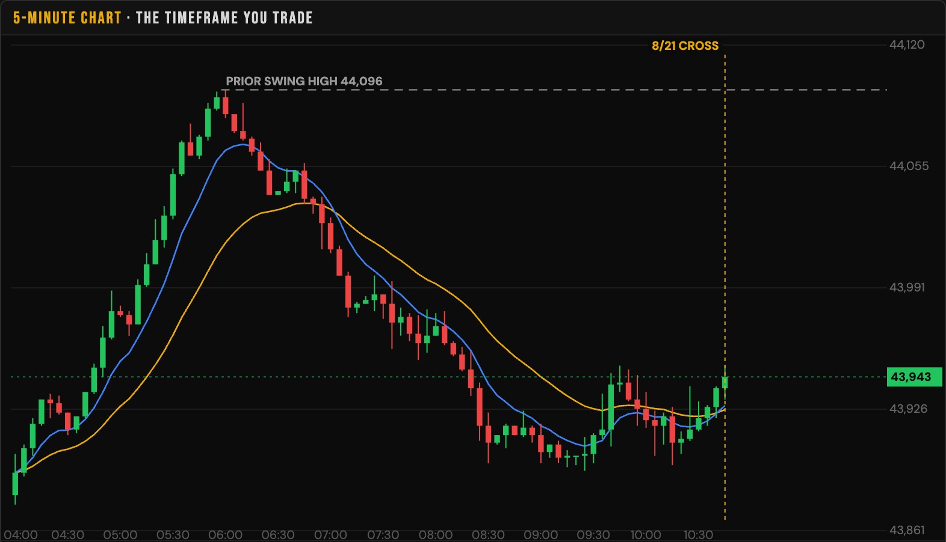Select the "8/21 CROSS" annotation label
This screenshot has height=542, width=946.
click(685, 46)
